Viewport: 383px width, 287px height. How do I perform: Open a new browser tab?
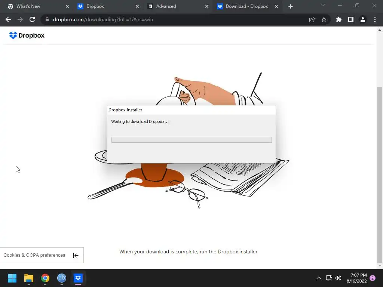click(x=290, y=6)
